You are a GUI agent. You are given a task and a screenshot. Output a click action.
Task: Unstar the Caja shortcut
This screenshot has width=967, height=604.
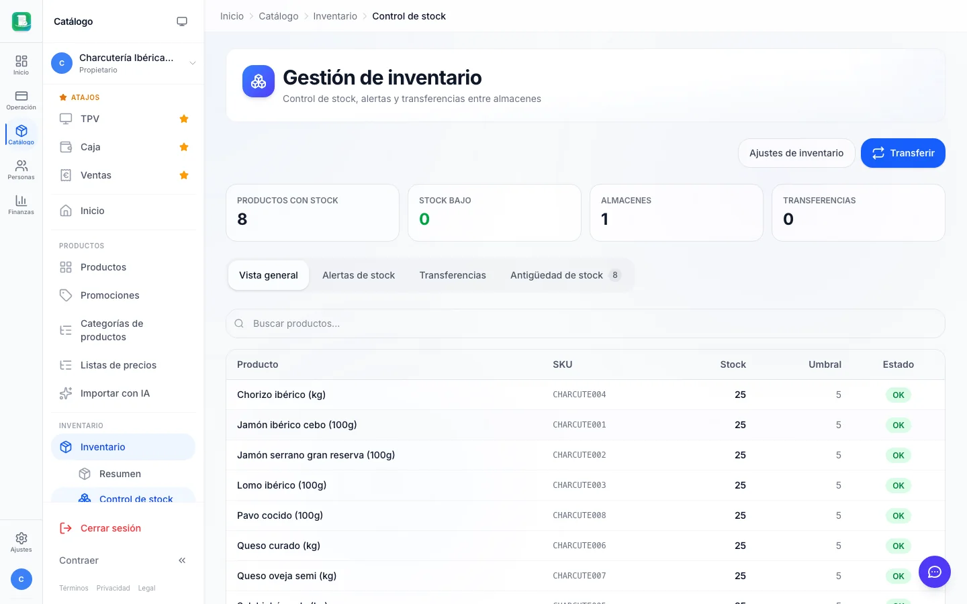(184, 147)
